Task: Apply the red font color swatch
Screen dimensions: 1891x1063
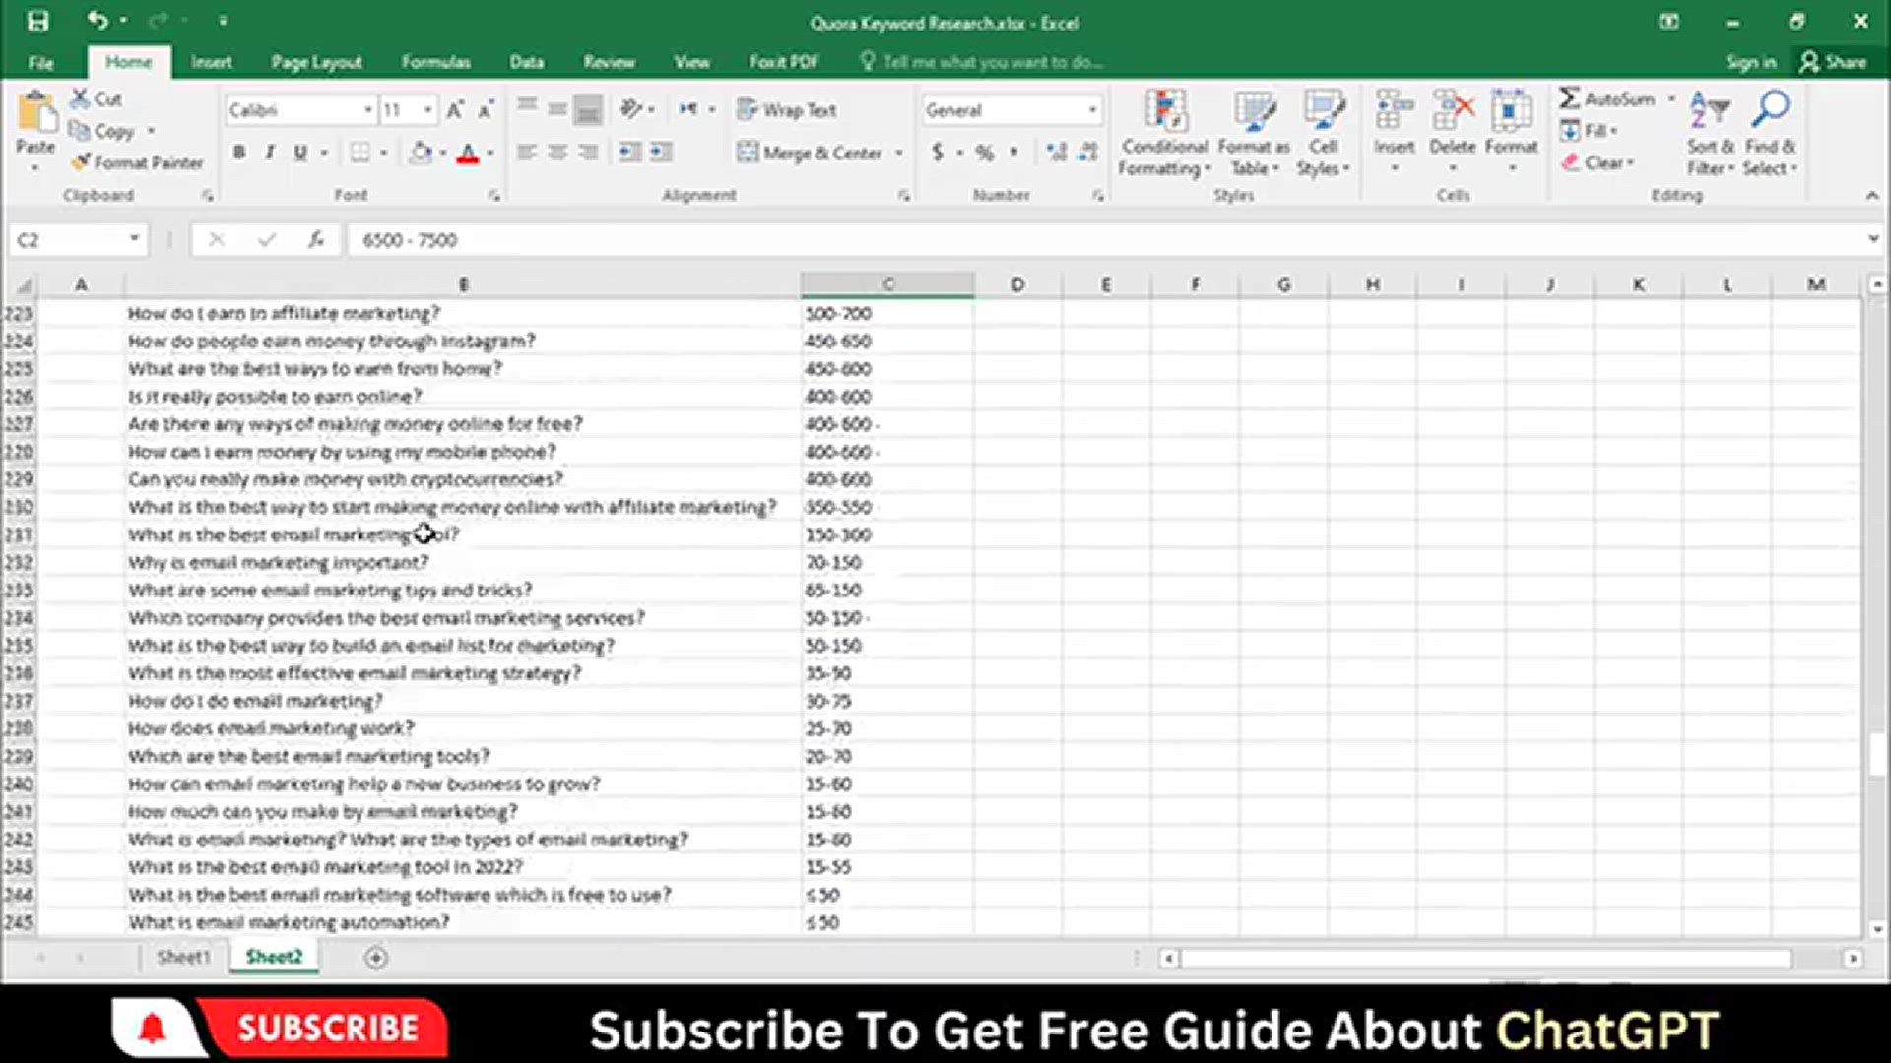Action: pos(468,154)
